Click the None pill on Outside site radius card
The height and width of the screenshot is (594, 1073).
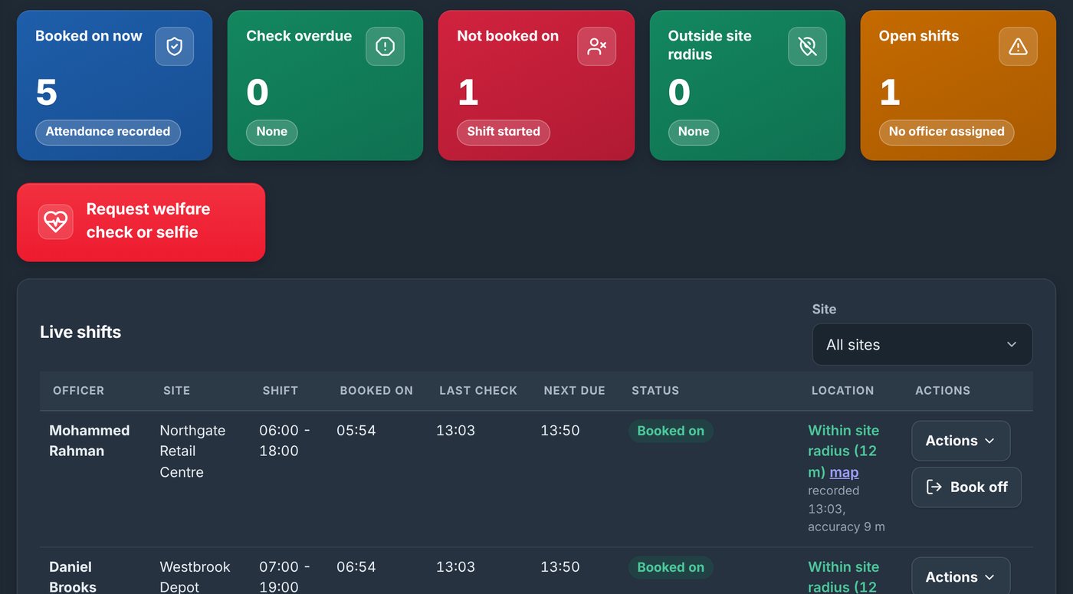[x=694, y=132]
